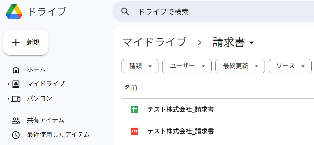The width and height of the screenshot is (314, 145).
Task: Click the green spreadsheet file icon
Action: (134, 110)
